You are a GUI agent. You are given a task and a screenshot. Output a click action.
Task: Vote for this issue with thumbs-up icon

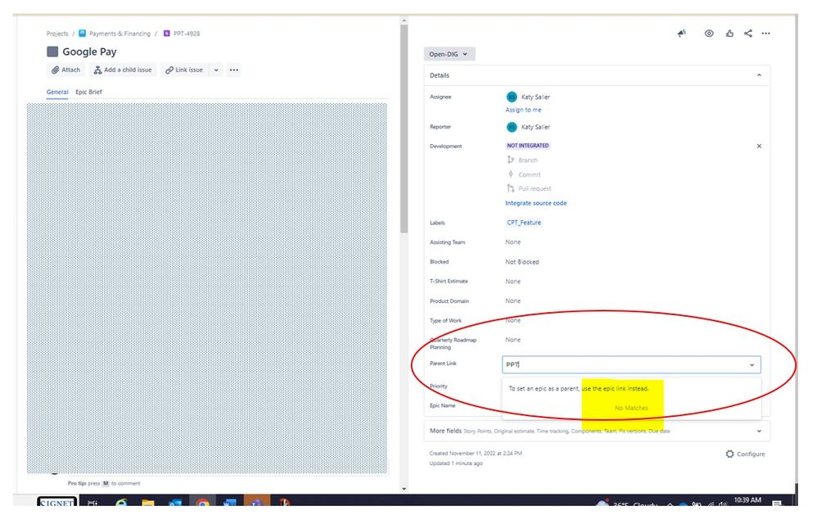729,34
